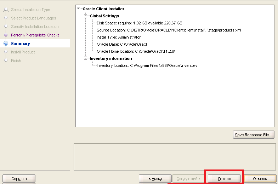Click the Finish step label

tap(16, 61)
